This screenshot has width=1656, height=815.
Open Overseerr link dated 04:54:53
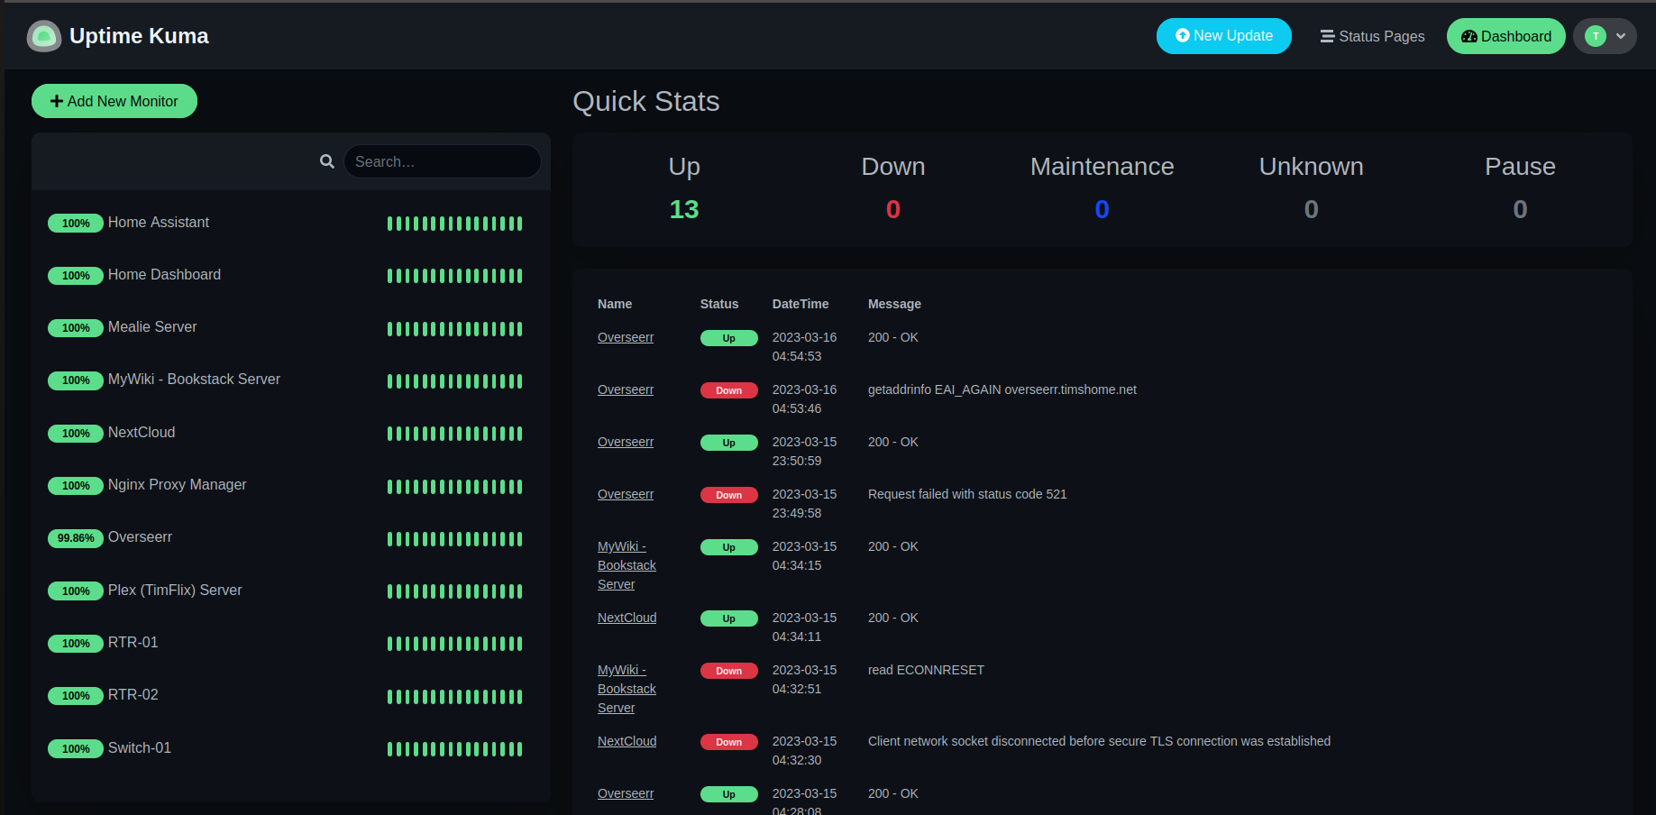click(x=626, y=337)
